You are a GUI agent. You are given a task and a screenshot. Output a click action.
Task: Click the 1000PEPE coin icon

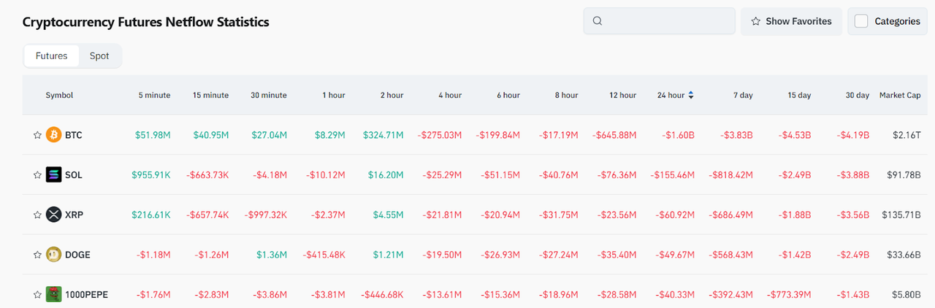(x=54, y=294)
